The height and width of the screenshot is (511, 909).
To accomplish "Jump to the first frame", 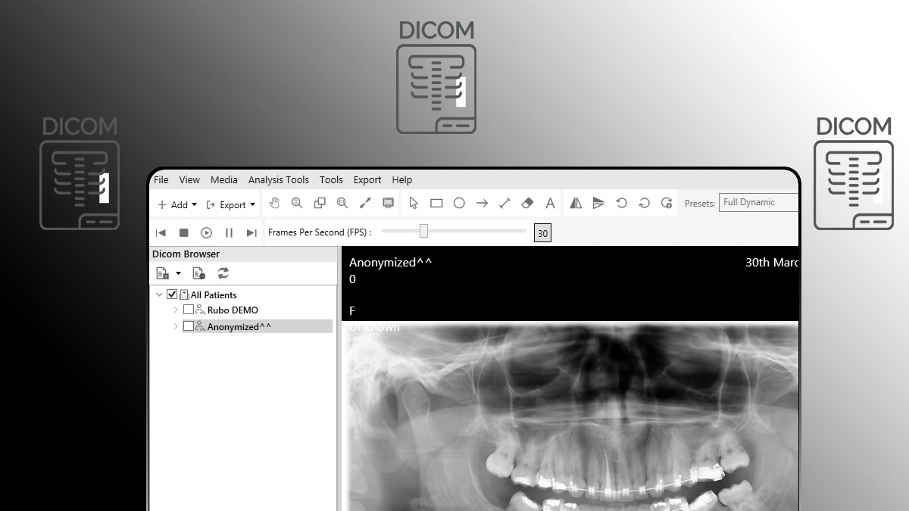I will point(161,233).
